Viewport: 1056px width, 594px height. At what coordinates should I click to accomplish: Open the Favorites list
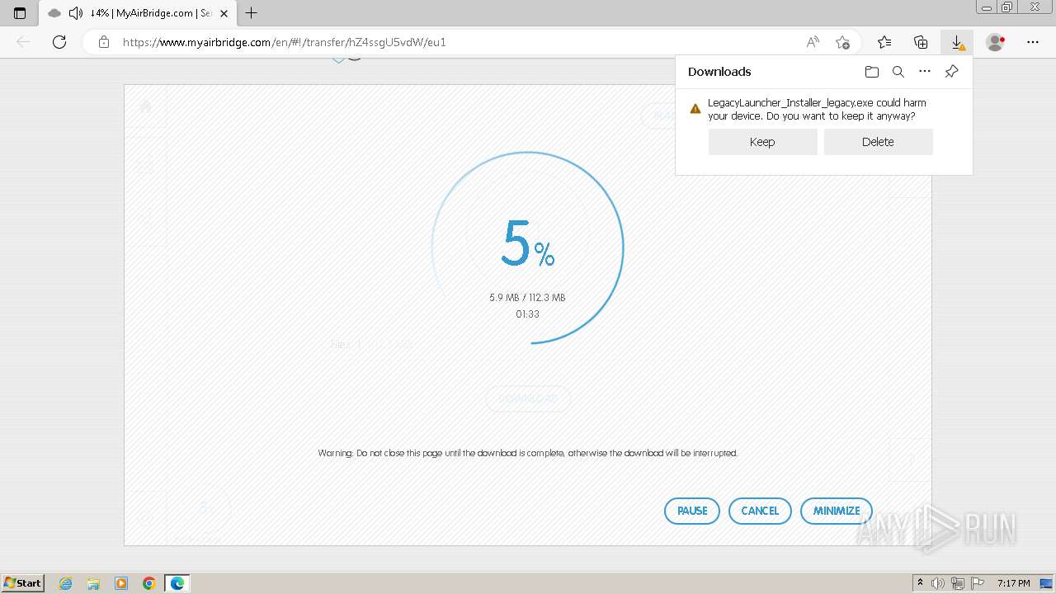(884, 42)
